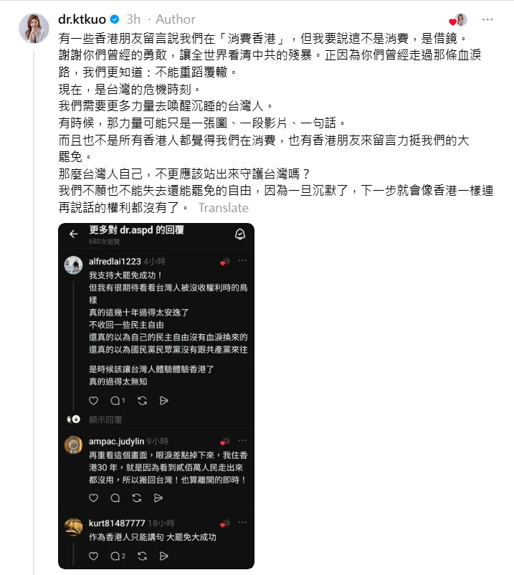Screen dimensions: 514x575
Task: Click the bell notification icon beside dr.aspd replies
Action: [x=239, y=234]
